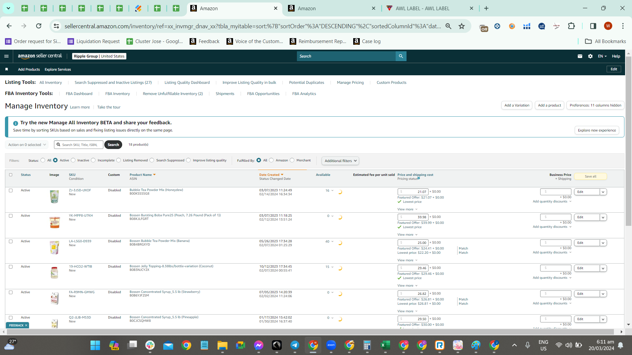
Task: Check the box for SKU ZJ-3J5D-UXOF
Action: tap(11, 190)
